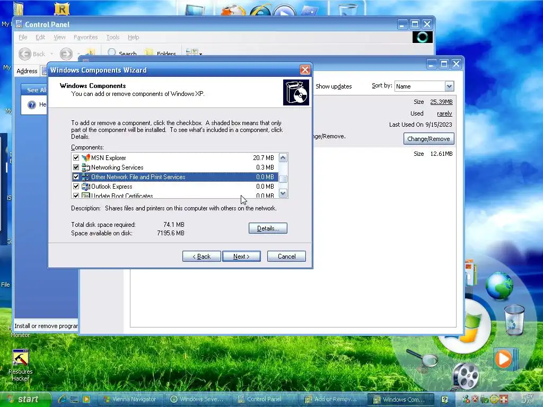Image resolution: width=543 pixels, height=407 pixels.
Task: Click the Outlook Express envelope icon
Action: coord(85,187)
